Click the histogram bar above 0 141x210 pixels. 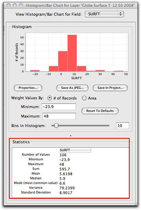(x=63, y=61)
